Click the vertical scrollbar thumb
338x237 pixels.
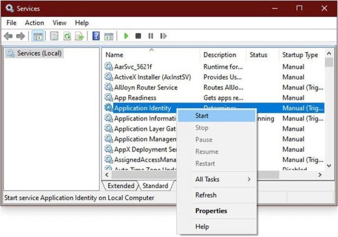coord(329,63)
